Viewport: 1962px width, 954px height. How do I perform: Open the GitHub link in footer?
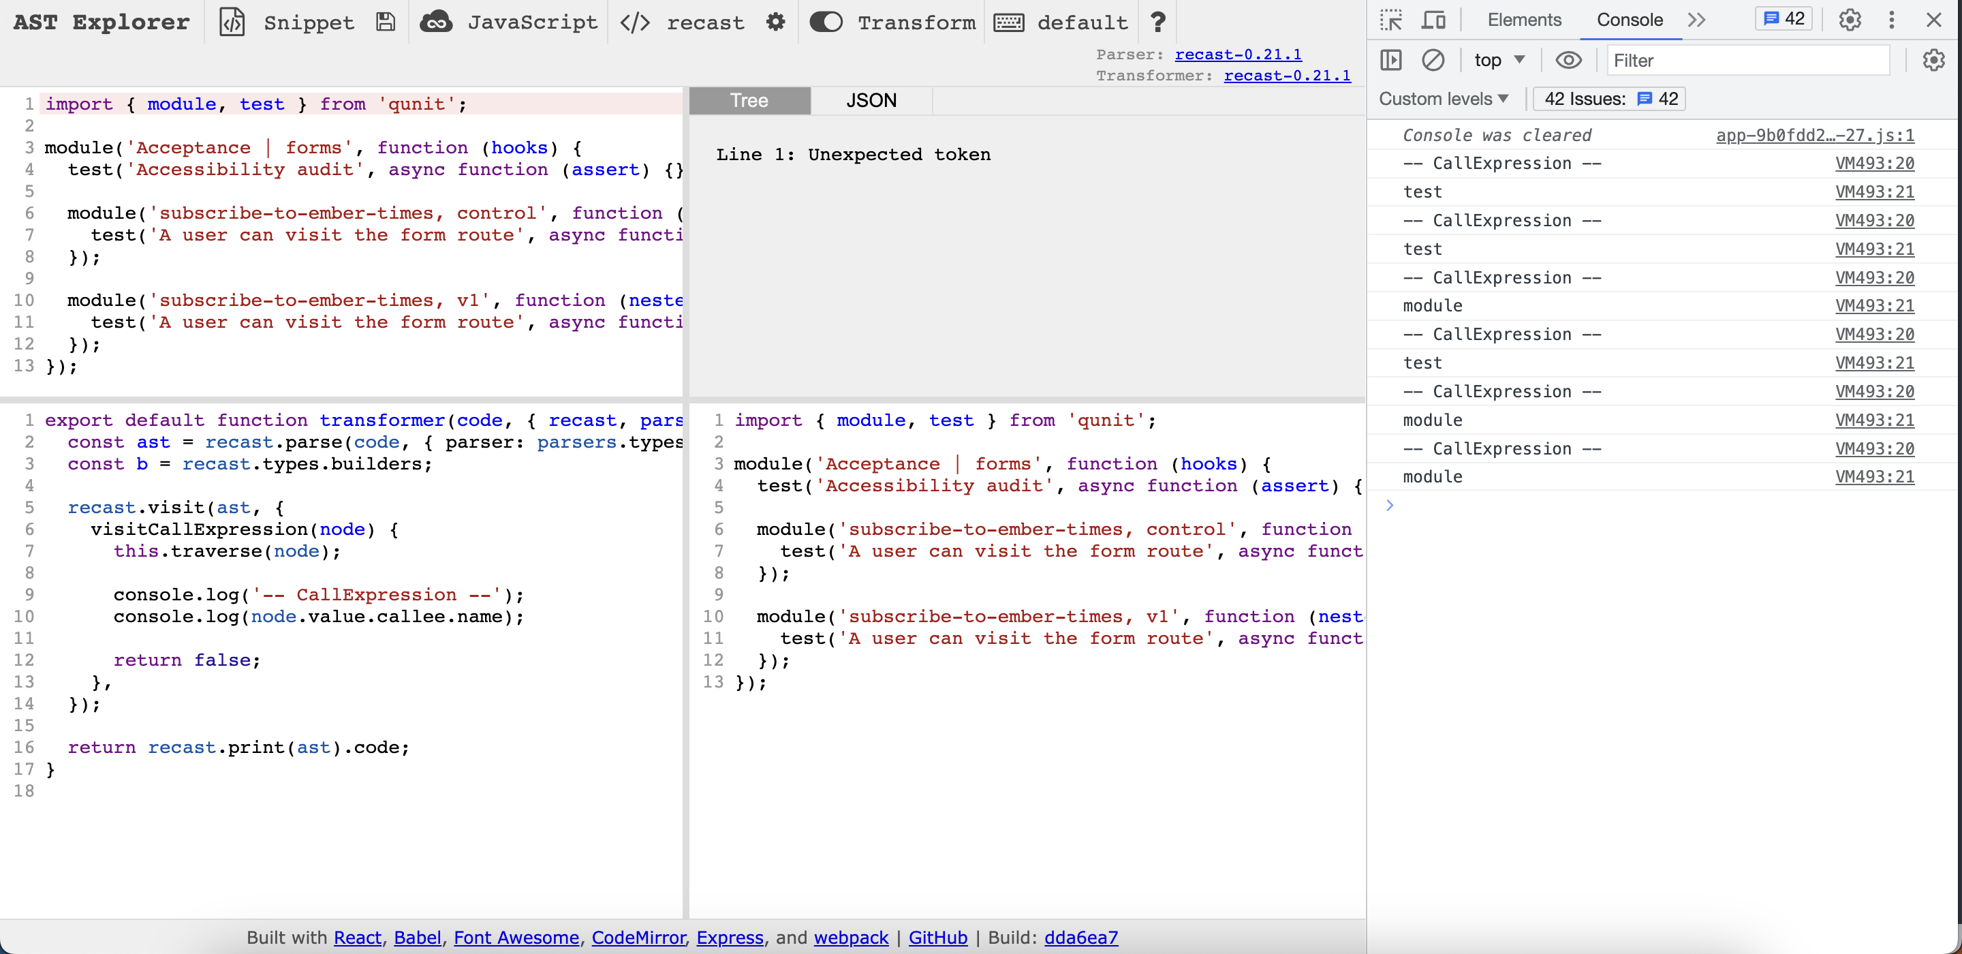tap(937, 937)
